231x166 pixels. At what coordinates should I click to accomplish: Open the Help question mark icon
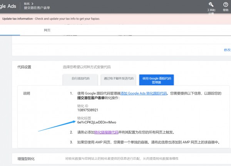pos(226,5)
